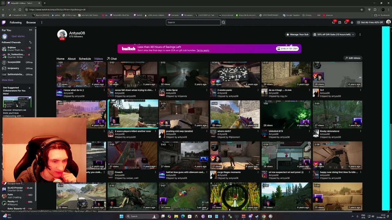Open a new browser tab with plus
This screenshot has height=220, width=392.
click(44, 3)
